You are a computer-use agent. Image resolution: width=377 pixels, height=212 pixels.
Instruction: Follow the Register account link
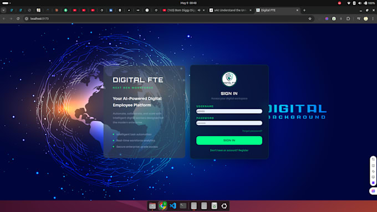coord(243,151)
